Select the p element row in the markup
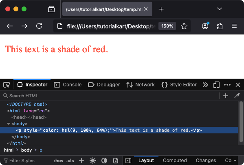244x165 pixels. [x=119, y=130]
